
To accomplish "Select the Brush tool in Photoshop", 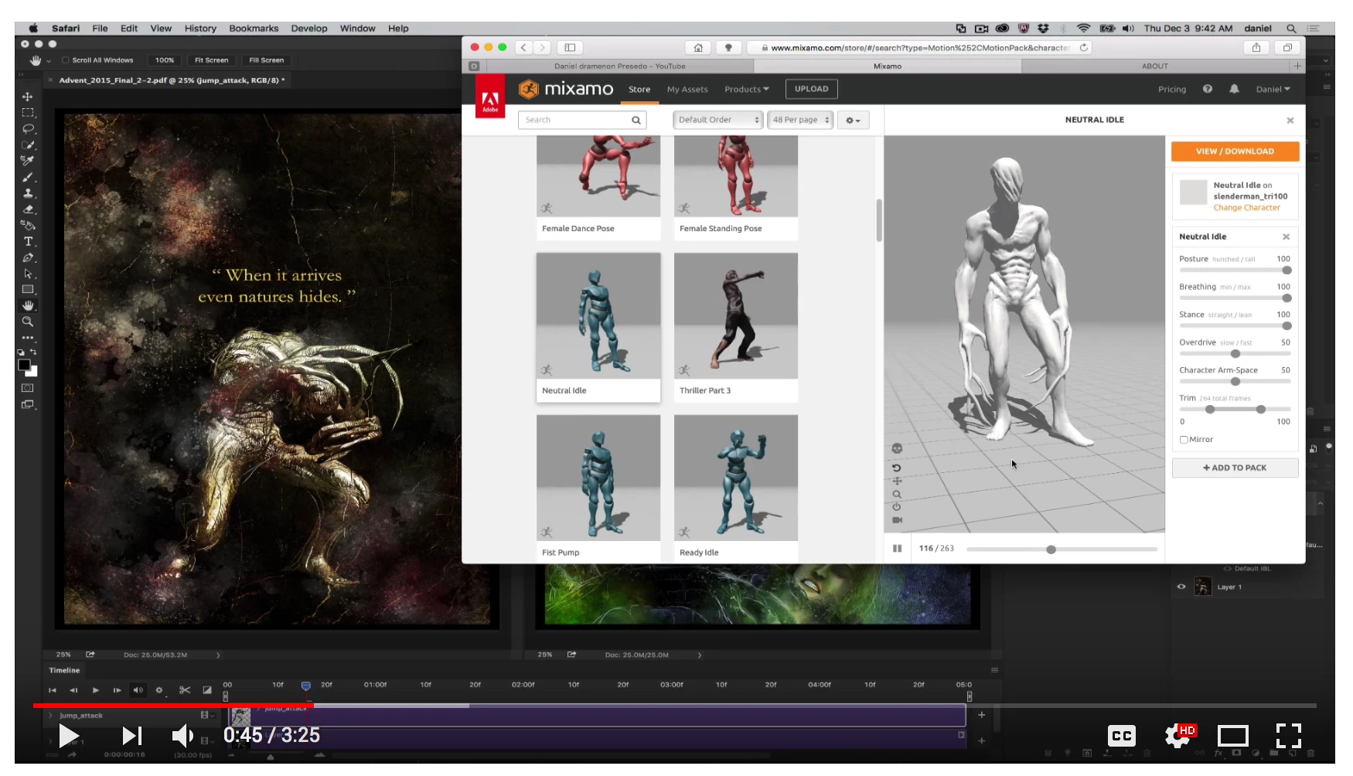I will tap(28, 177).
